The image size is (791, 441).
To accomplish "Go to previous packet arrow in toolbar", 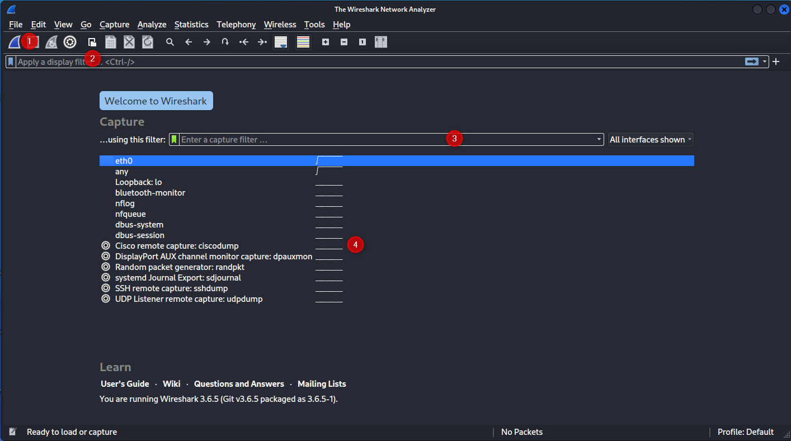I will pos(189,42).
